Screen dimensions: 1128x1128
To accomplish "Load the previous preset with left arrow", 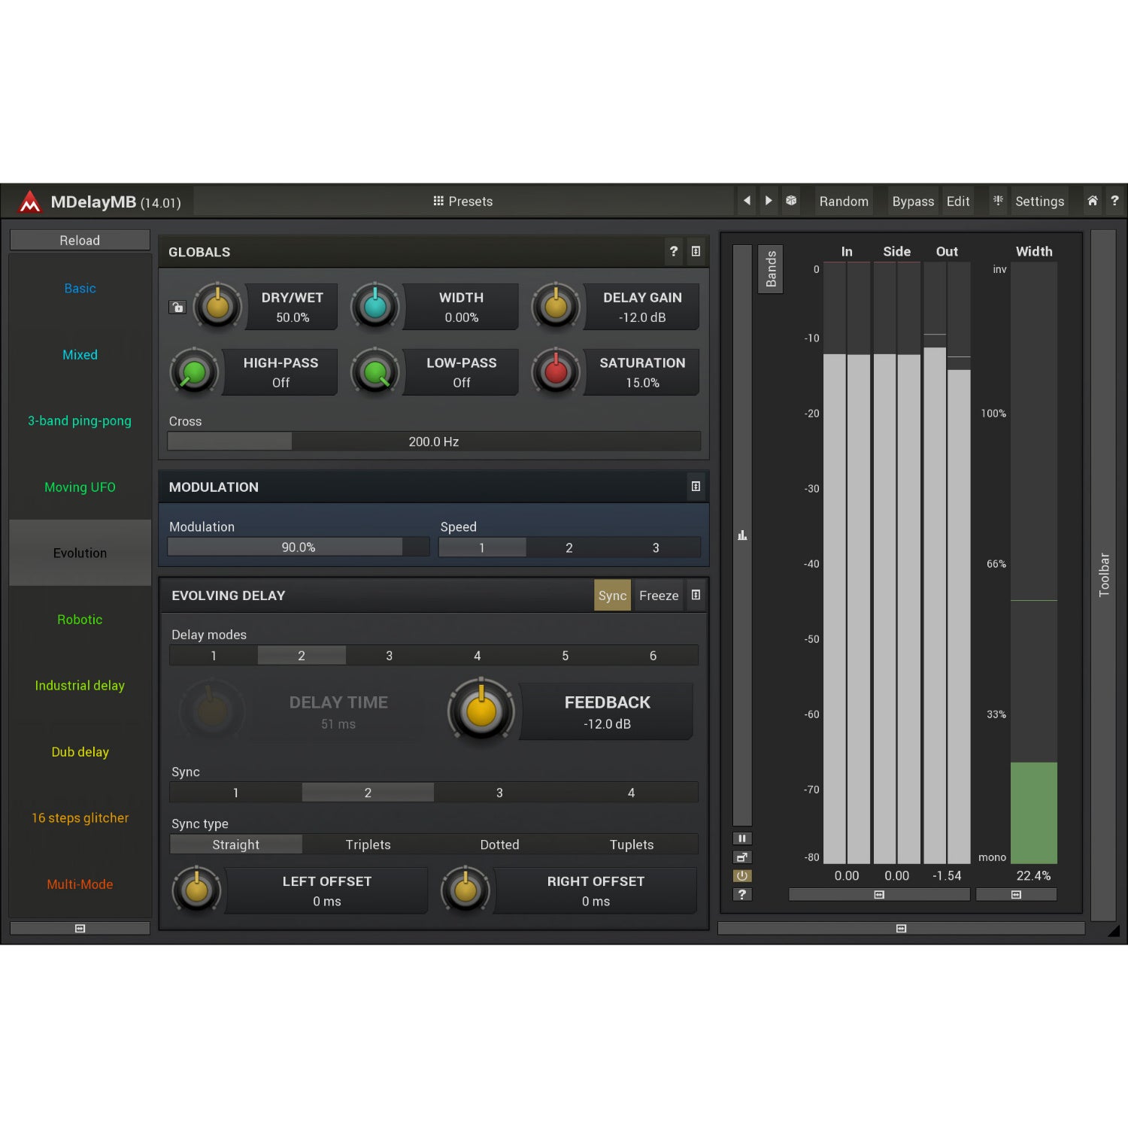I will point(746,201).
